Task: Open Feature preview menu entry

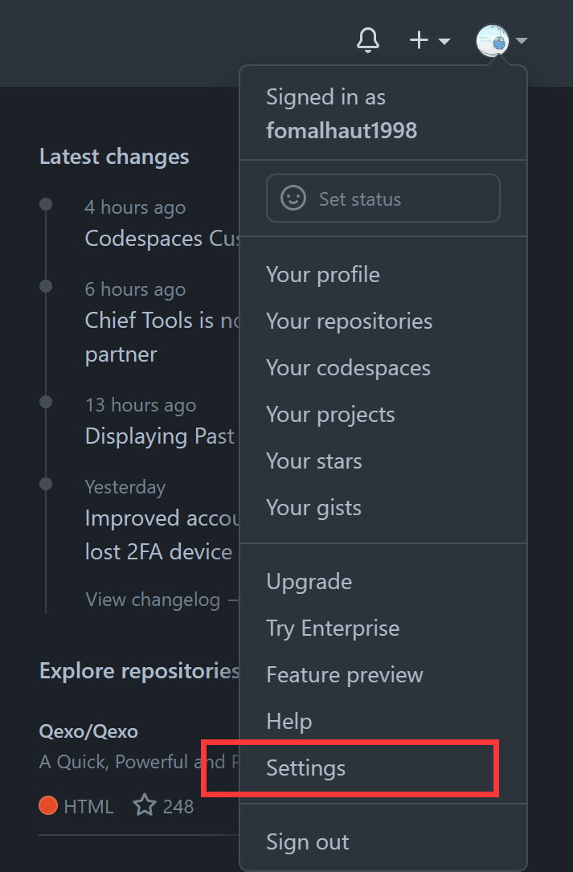Action: pos(345,675)
